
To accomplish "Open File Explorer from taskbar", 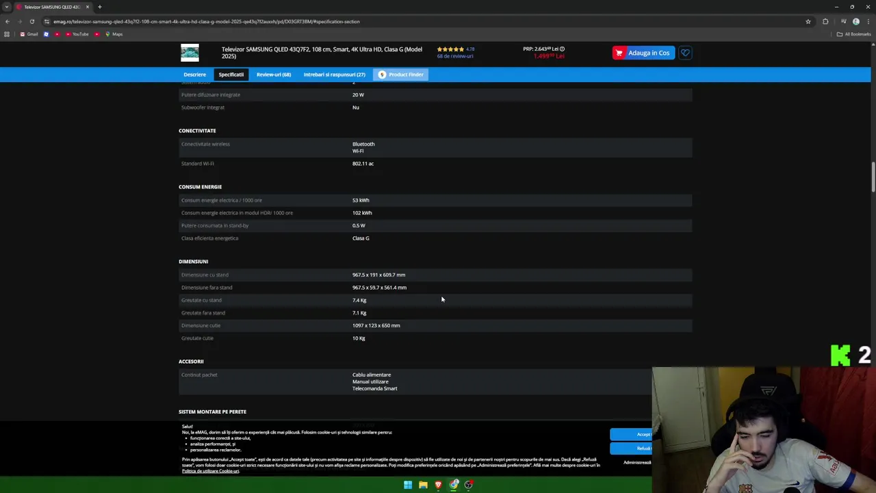I will click(423, 485).
